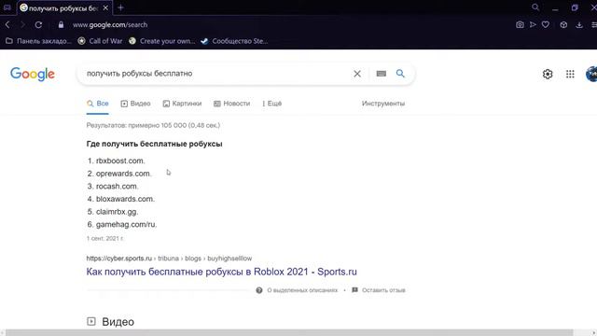Open the extensions cube icon
597x336 pixels.
pyautogui.click(x=563, y=25)
